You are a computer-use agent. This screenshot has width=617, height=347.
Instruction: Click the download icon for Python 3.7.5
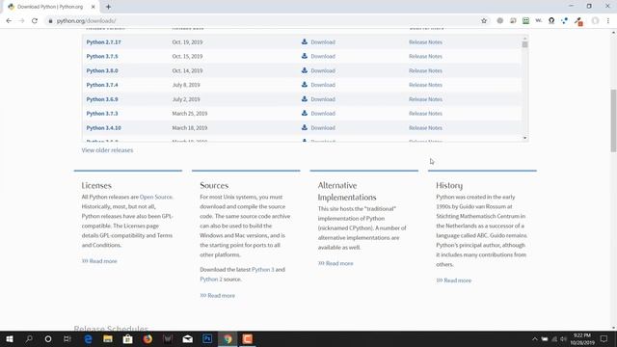pos(305,56)
